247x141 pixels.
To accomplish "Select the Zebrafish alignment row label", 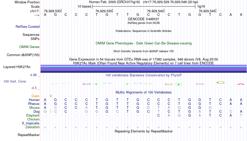I will point(32,127).
